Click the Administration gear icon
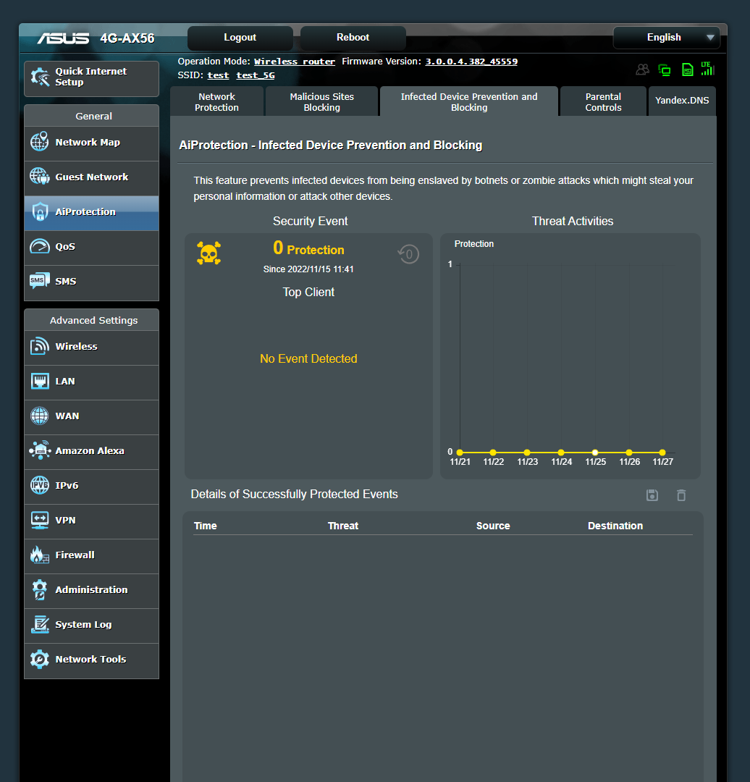 pyautogui.click(x=39, y=589)
